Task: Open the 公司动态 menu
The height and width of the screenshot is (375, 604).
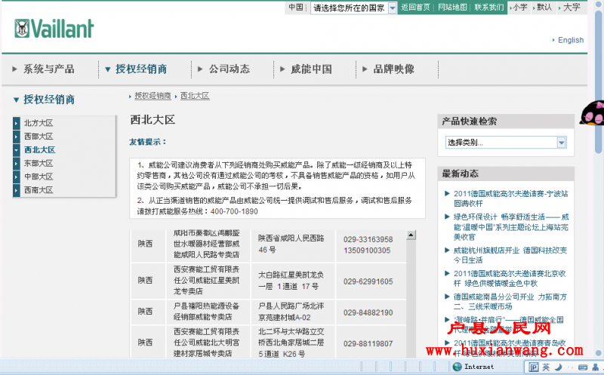Action: click(x=230, y=69)
